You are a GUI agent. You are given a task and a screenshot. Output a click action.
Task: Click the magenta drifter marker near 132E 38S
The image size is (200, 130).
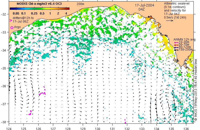pyautogui.click(x=125, y=121)
